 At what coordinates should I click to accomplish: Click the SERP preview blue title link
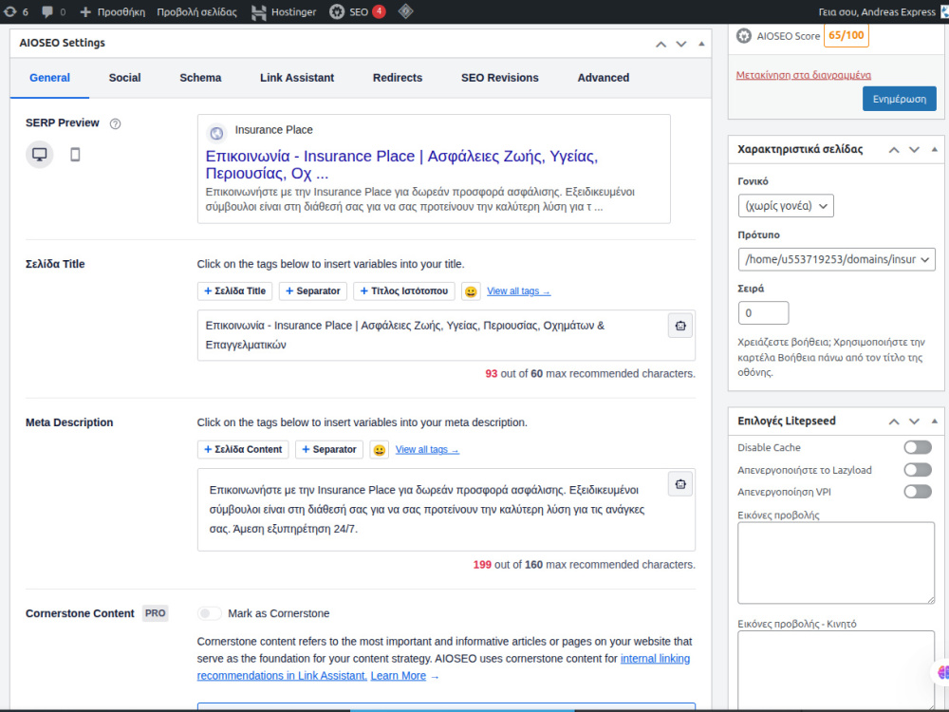click(401, 164)
